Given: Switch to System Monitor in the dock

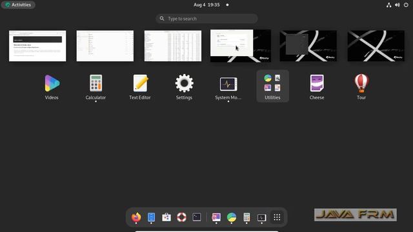Looking at the screenshot, I should click(x=262, y=217).
